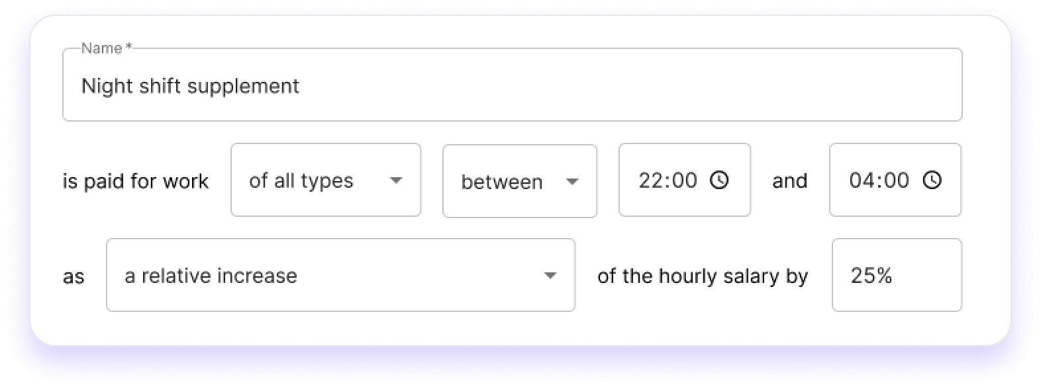Click the 25% percentage field
The image size is (1041, 390).
pos(896,275)
